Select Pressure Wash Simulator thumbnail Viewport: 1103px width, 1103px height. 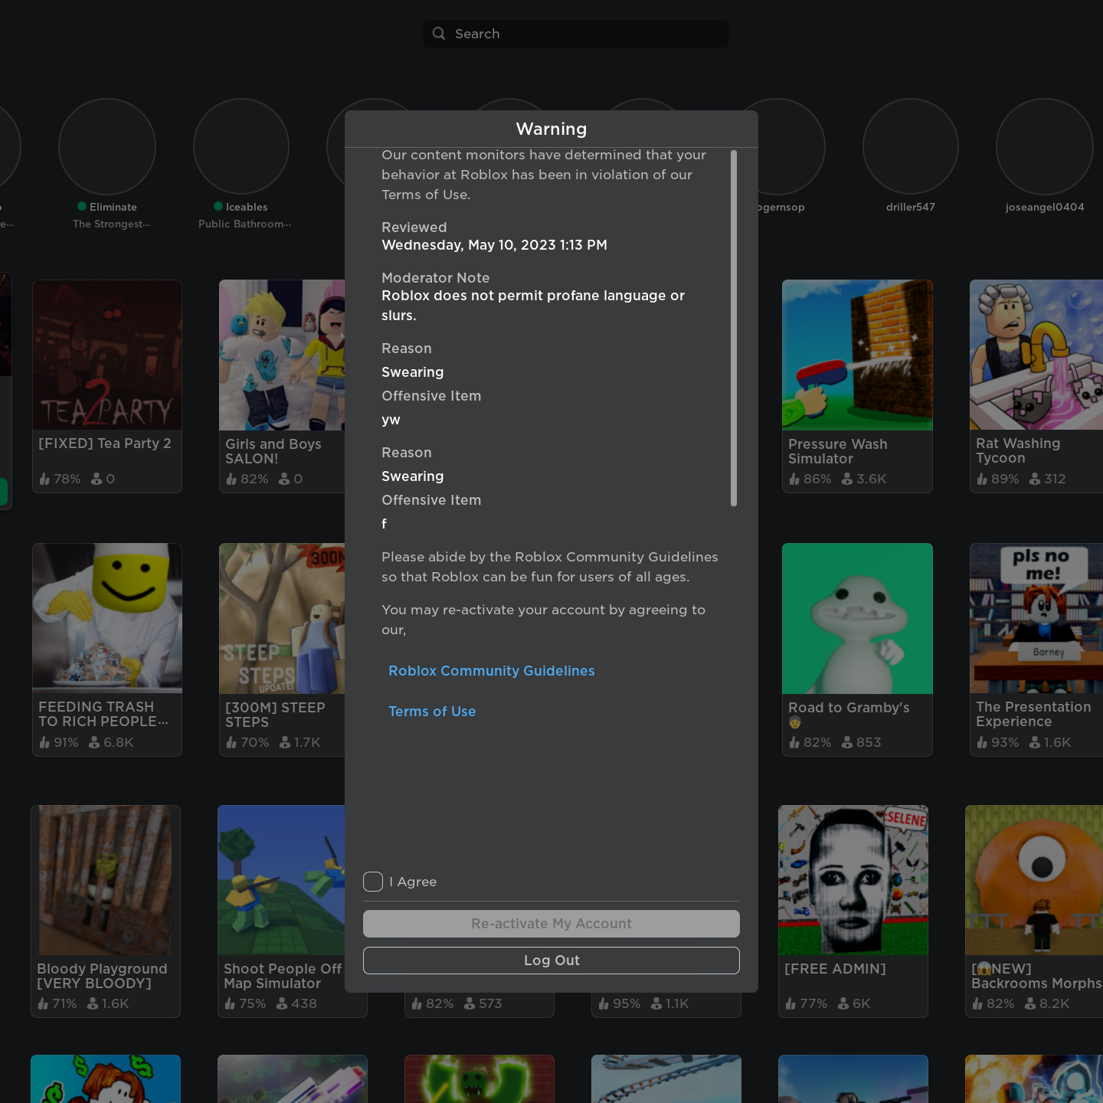tap(857, 355)
